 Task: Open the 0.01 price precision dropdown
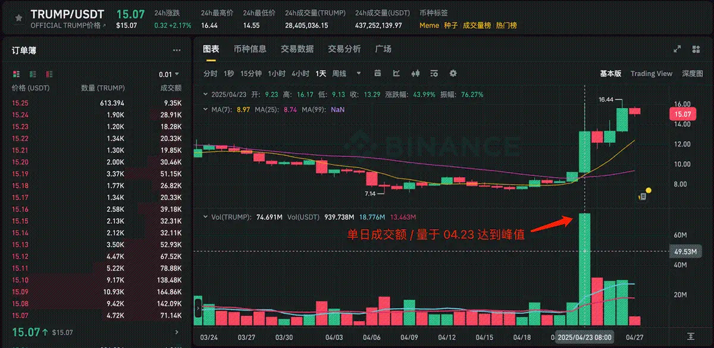pos(169,74)
